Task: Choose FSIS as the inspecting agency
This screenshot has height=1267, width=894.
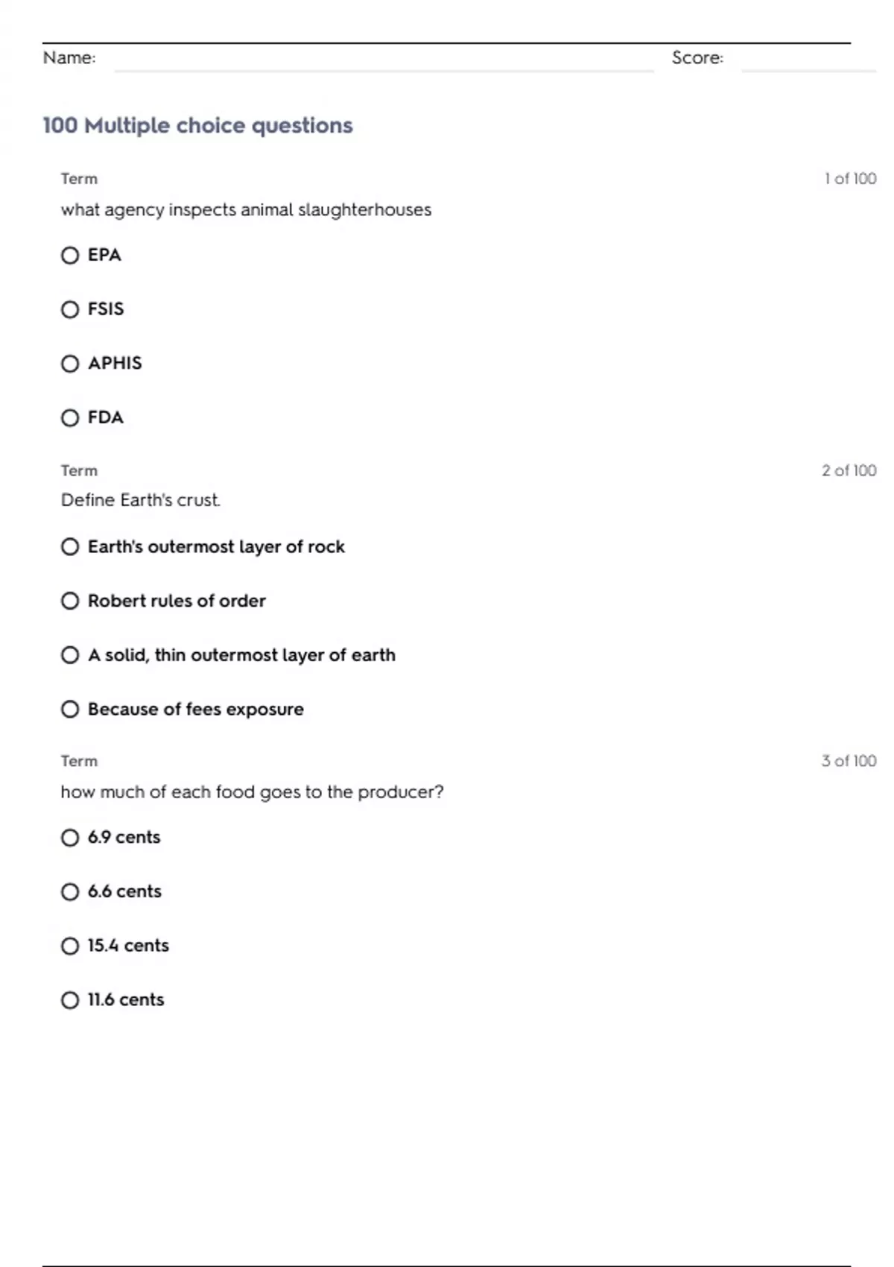Action: pos(70,309)
